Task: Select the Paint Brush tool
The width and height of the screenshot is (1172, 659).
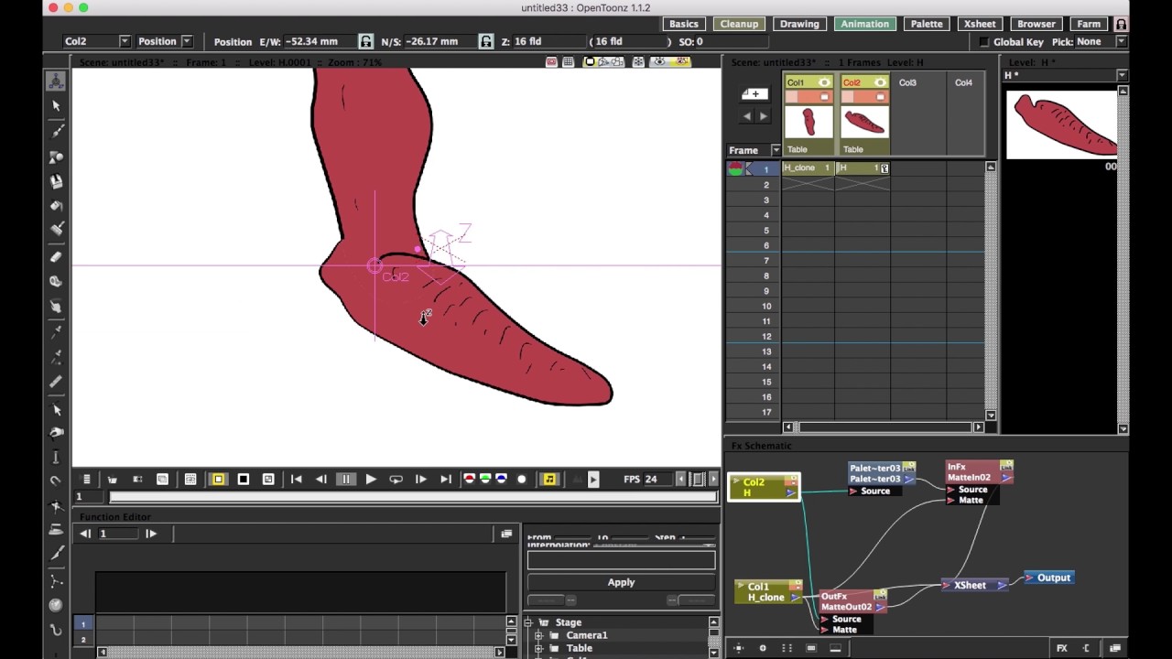Action: point(56,229)
